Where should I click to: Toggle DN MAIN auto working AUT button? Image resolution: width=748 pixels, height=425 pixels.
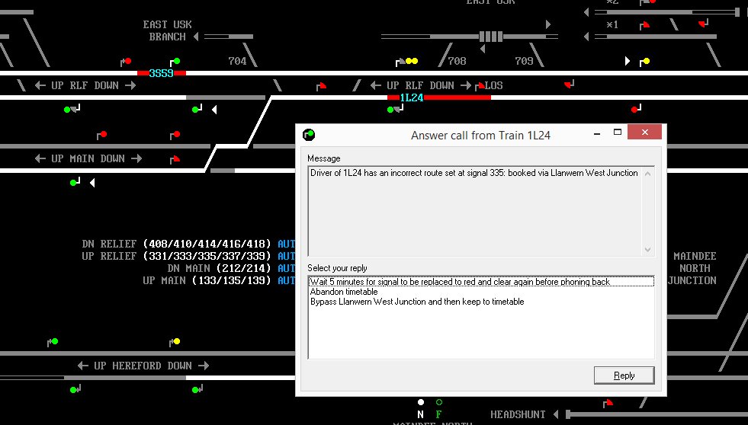286,269
